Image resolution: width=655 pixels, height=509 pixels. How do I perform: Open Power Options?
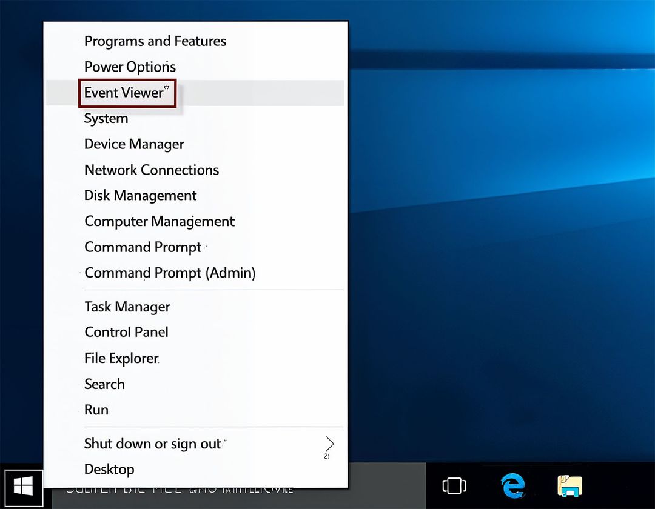coord(129,67)
